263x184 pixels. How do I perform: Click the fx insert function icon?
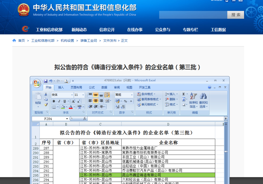point(85,119)
